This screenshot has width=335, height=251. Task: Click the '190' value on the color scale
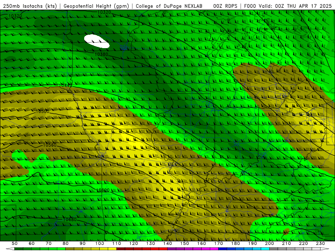tap(253, 243)
